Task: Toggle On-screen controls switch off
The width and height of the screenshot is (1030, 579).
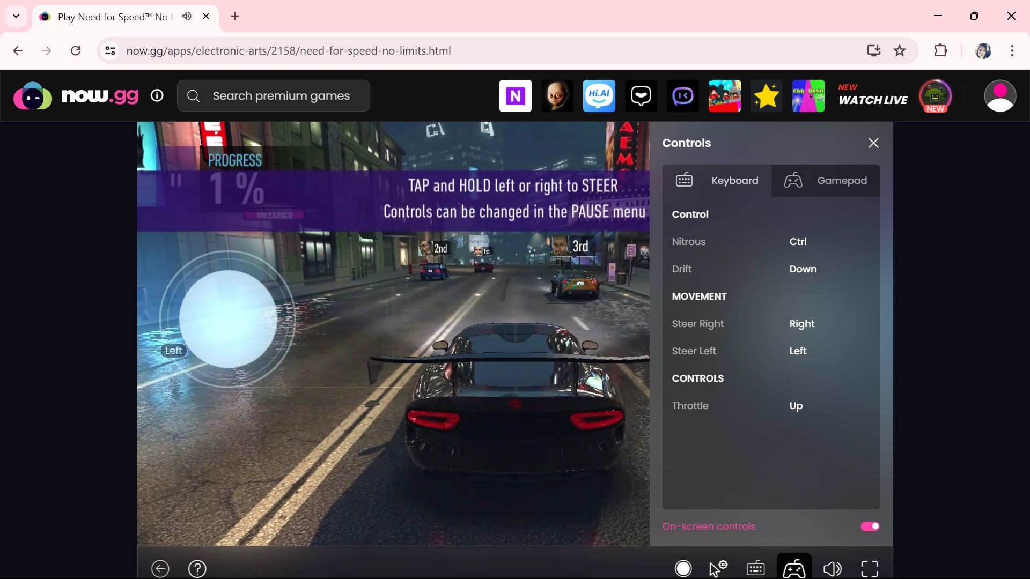Action: 870,526
